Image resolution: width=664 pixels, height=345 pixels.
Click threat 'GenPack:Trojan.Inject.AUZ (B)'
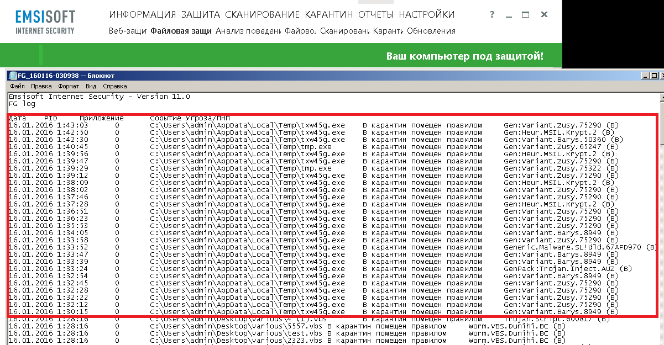point(568,269)
